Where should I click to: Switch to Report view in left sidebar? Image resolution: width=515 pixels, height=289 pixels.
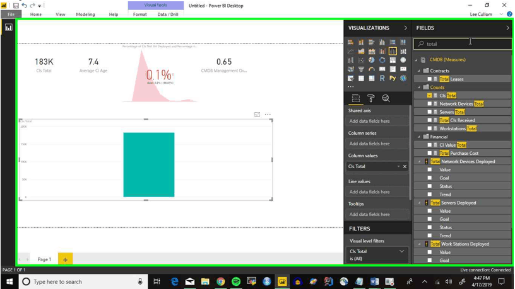click(x=9, y=28)
